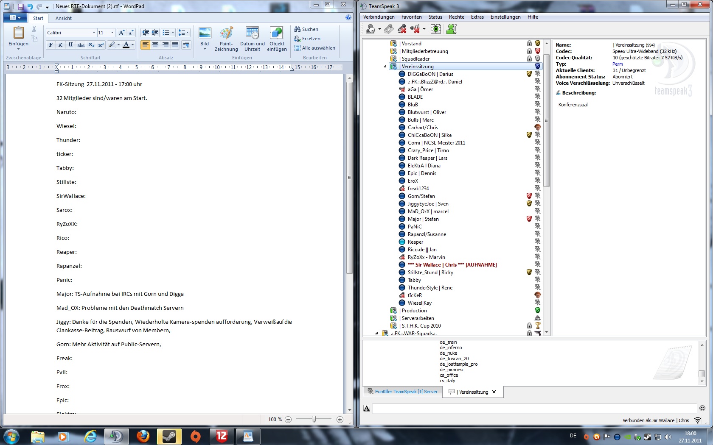Close the Vereinssitzung chat tab
Viewport: 713px width, 445px height.
[x=494, y=392]
